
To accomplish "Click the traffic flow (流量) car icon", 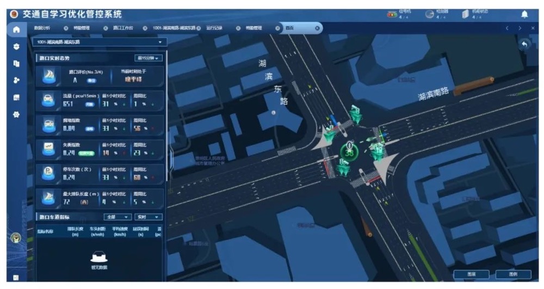I will click(x=48, y=101).
